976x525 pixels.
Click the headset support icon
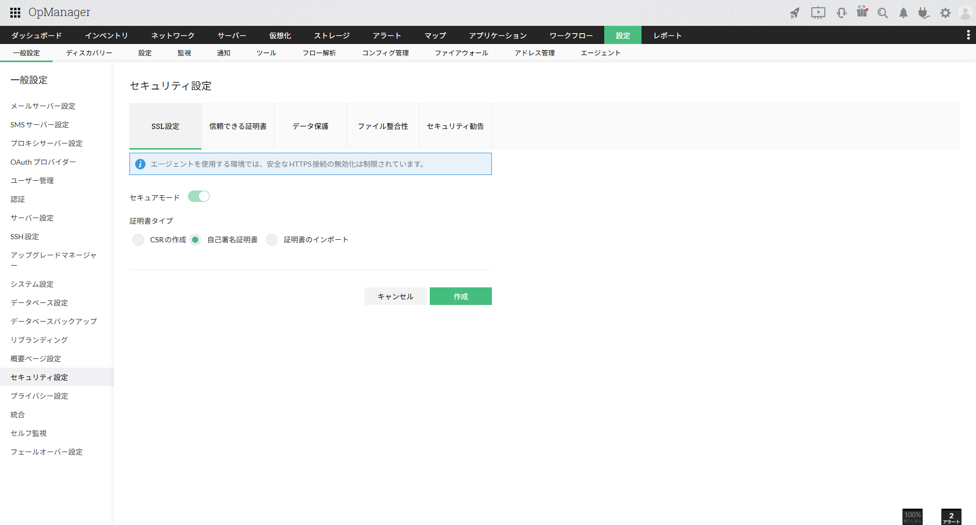click(841, 13)
